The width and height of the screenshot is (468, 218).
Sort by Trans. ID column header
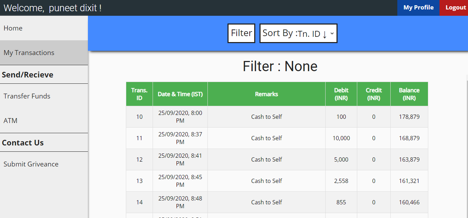tap(139, 94)
